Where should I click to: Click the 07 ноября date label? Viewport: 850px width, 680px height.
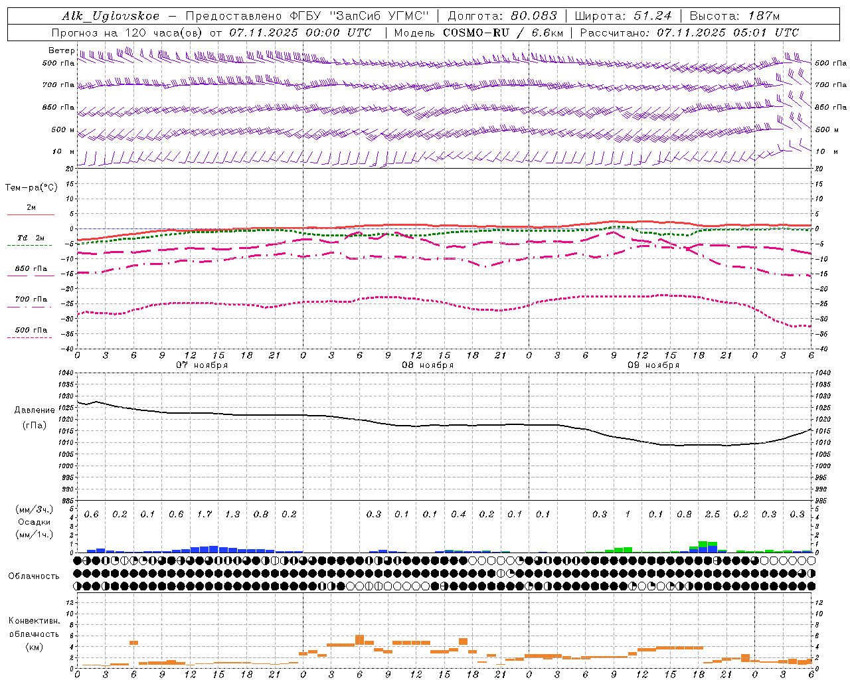(202, 365)
